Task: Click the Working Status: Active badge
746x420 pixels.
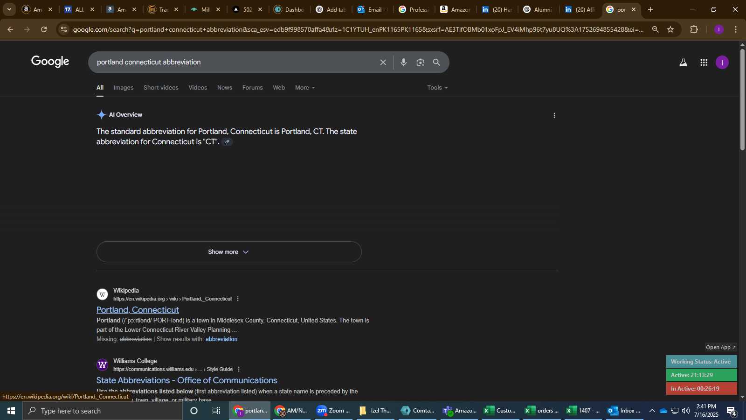Action: pyautogui.click(x=701, y=362)
